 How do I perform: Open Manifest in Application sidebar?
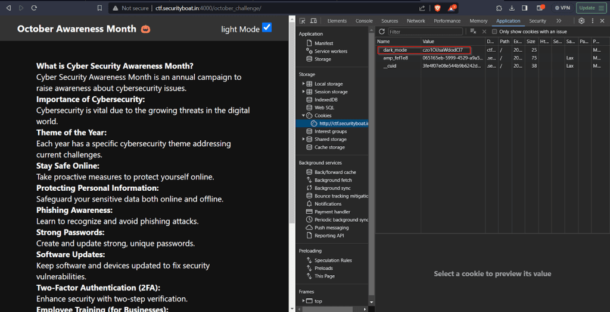coord(323,43)
